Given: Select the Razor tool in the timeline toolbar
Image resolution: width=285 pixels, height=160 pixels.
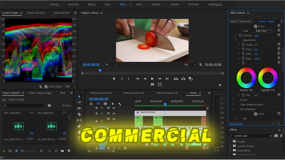Looking at the screenshot, I should tap(79, 114).
